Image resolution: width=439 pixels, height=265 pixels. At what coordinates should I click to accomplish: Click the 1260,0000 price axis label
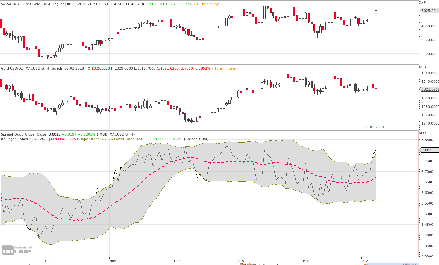click(x=430, y=115)
